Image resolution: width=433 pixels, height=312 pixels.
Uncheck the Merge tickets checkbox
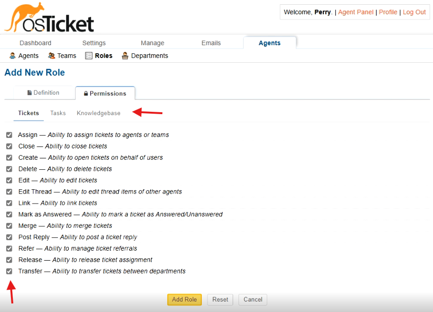[9, 226]
